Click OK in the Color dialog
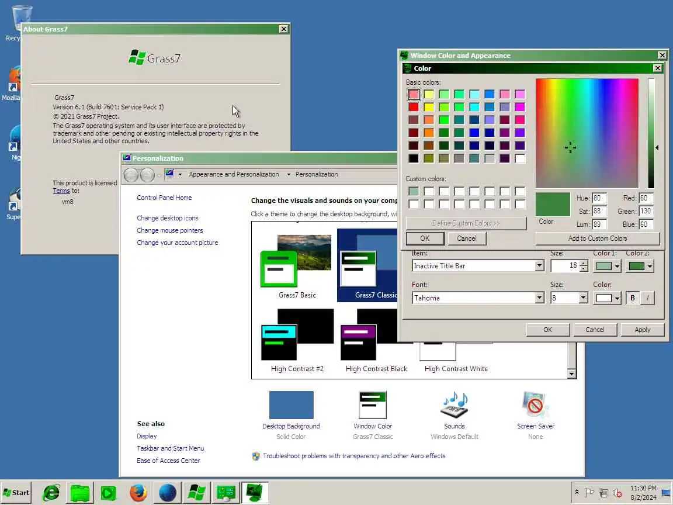This screenshot has width=673, height=505. click(x=425, y=238)
